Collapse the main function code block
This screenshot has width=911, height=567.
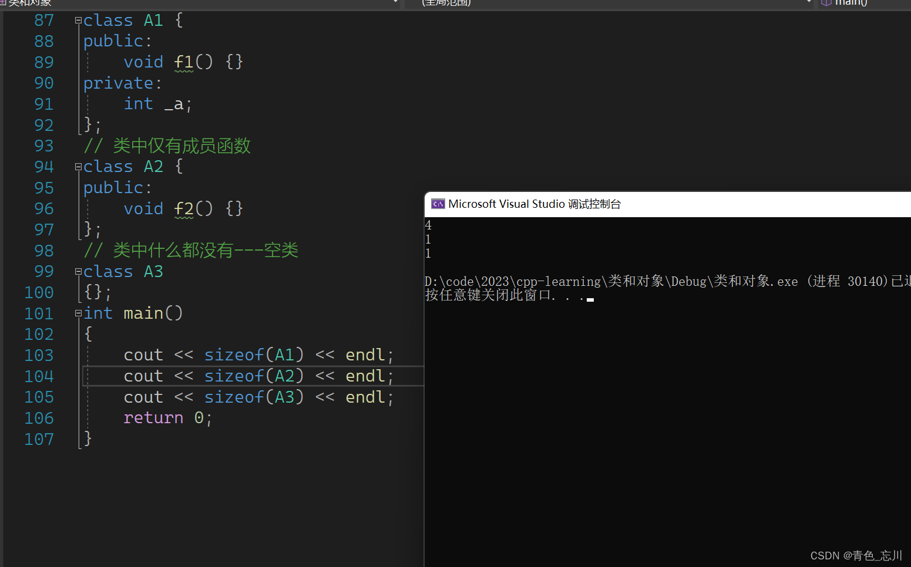click(78, 314)
